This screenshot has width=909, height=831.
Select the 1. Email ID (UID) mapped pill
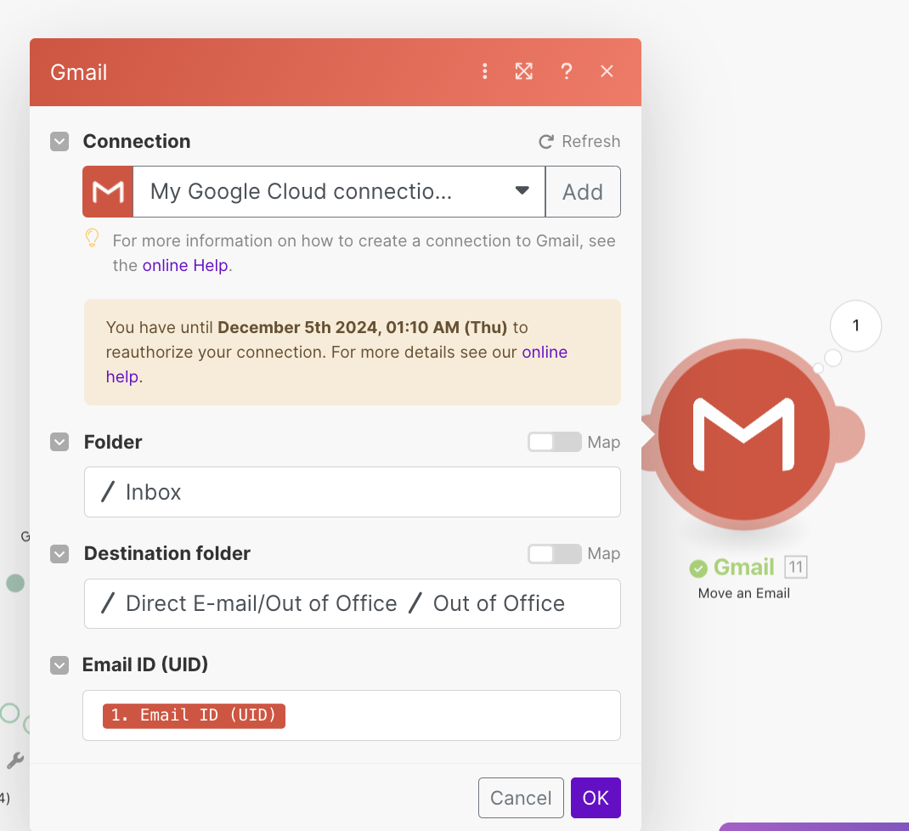coord(194,715)
